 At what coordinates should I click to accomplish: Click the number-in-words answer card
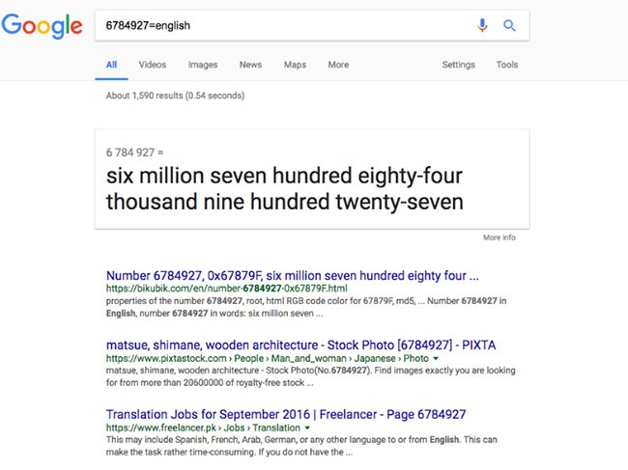coord(312,179)
